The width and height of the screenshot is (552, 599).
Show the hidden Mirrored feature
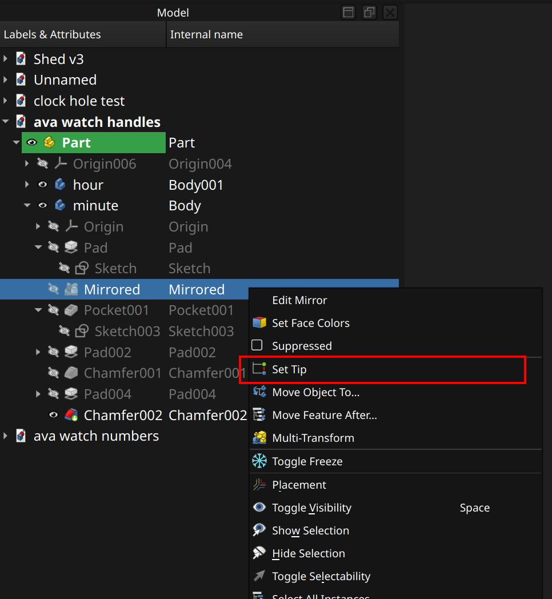[x=54, y=289]
